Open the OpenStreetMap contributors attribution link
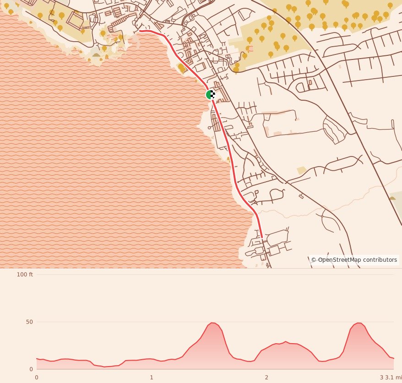This screenshot has width=402, height=383. point(354,260)
